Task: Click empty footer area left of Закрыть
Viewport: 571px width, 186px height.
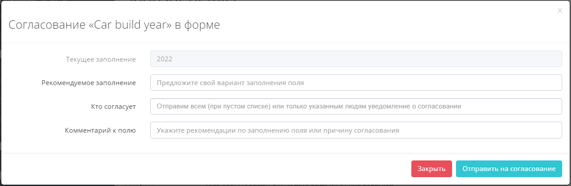Action: point(221,169)
